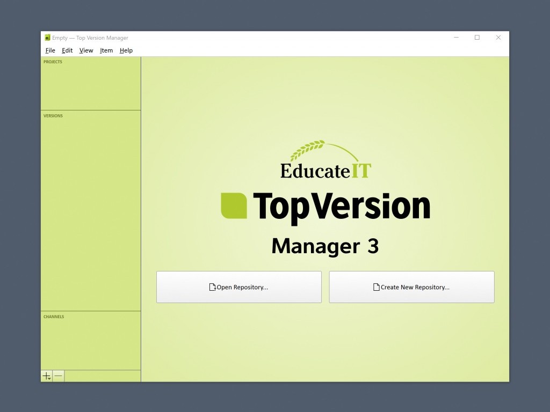Open the Edit menu
The image size is (550, 412).
coord(67,50)
